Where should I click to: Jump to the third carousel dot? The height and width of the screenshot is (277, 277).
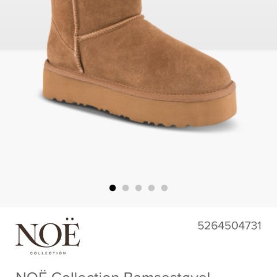point(138,188)
